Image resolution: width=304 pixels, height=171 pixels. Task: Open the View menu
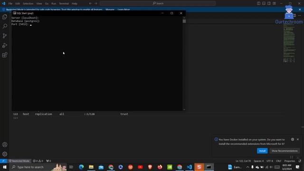point(39,3)
